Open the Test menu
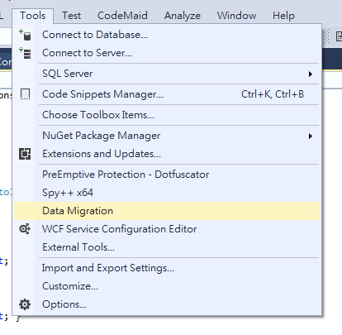This screenshot has height=335, width=342. [x=71, y=16]
